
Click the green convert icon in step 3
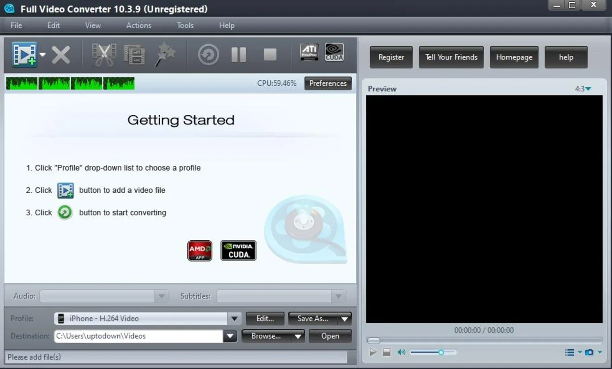tap(65, 212)
